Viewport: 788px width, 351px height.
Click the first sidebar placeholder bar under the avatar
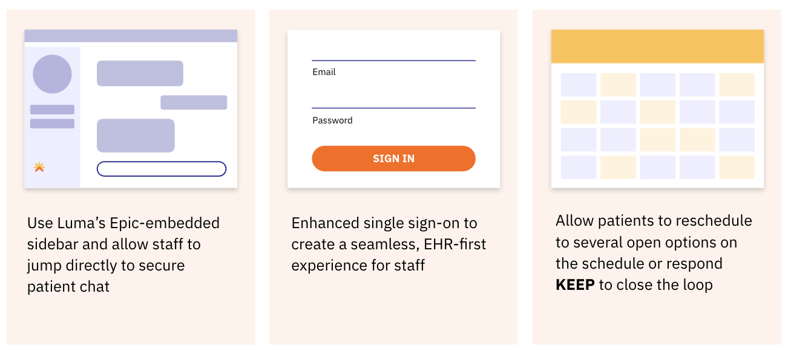[x=52, y=110]
